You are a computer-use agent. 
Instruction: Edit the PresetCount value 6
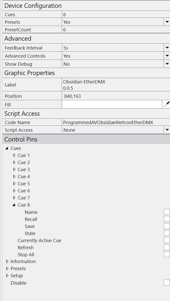[116, 30]
